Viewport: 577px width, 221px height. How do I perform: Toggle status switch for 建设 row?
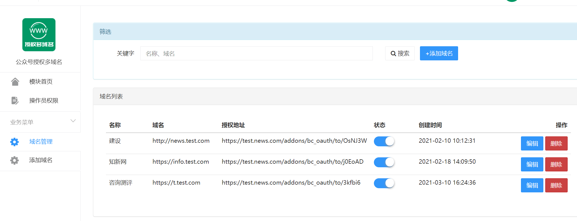click(384, 141)
